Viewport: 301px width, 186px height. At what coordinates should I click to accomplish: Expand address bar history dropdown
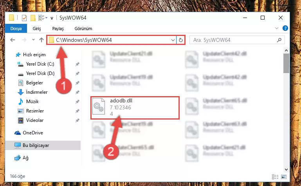(173, 40)
